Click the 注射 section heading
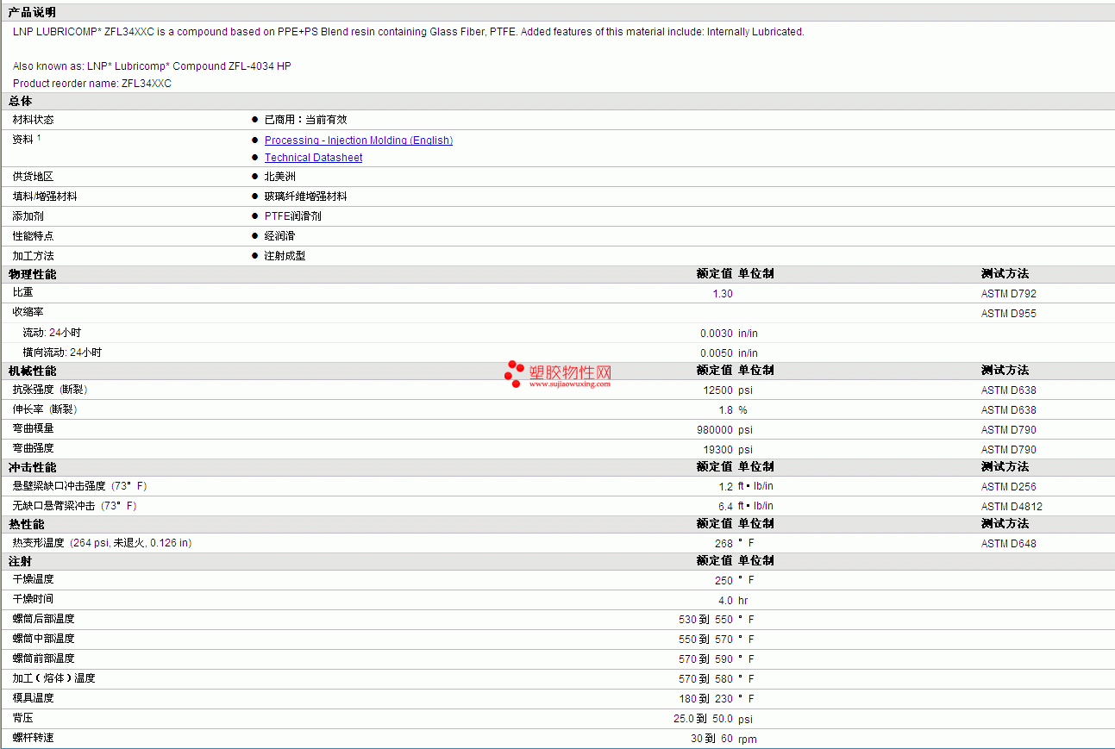This screenshot has width=1115, height=749. (x=20, y=561)
